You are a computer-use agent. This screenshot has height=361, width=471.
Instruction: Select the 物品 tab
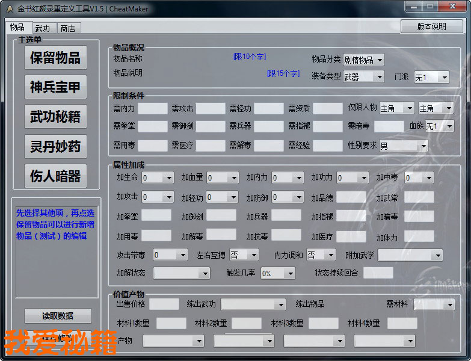tap(17, 28)
